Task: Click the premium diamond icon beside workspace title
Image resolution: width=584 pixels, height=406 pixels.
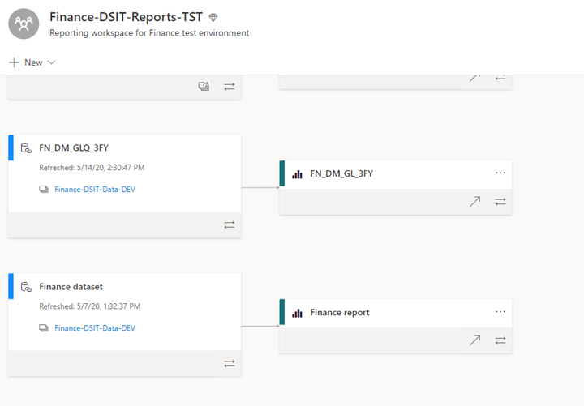Action: pyautogui.click(x=213, y=17)
